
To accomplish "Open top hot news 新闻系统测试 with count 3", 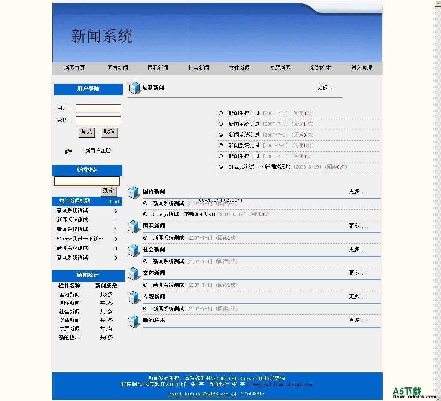I will pos(72,210).
